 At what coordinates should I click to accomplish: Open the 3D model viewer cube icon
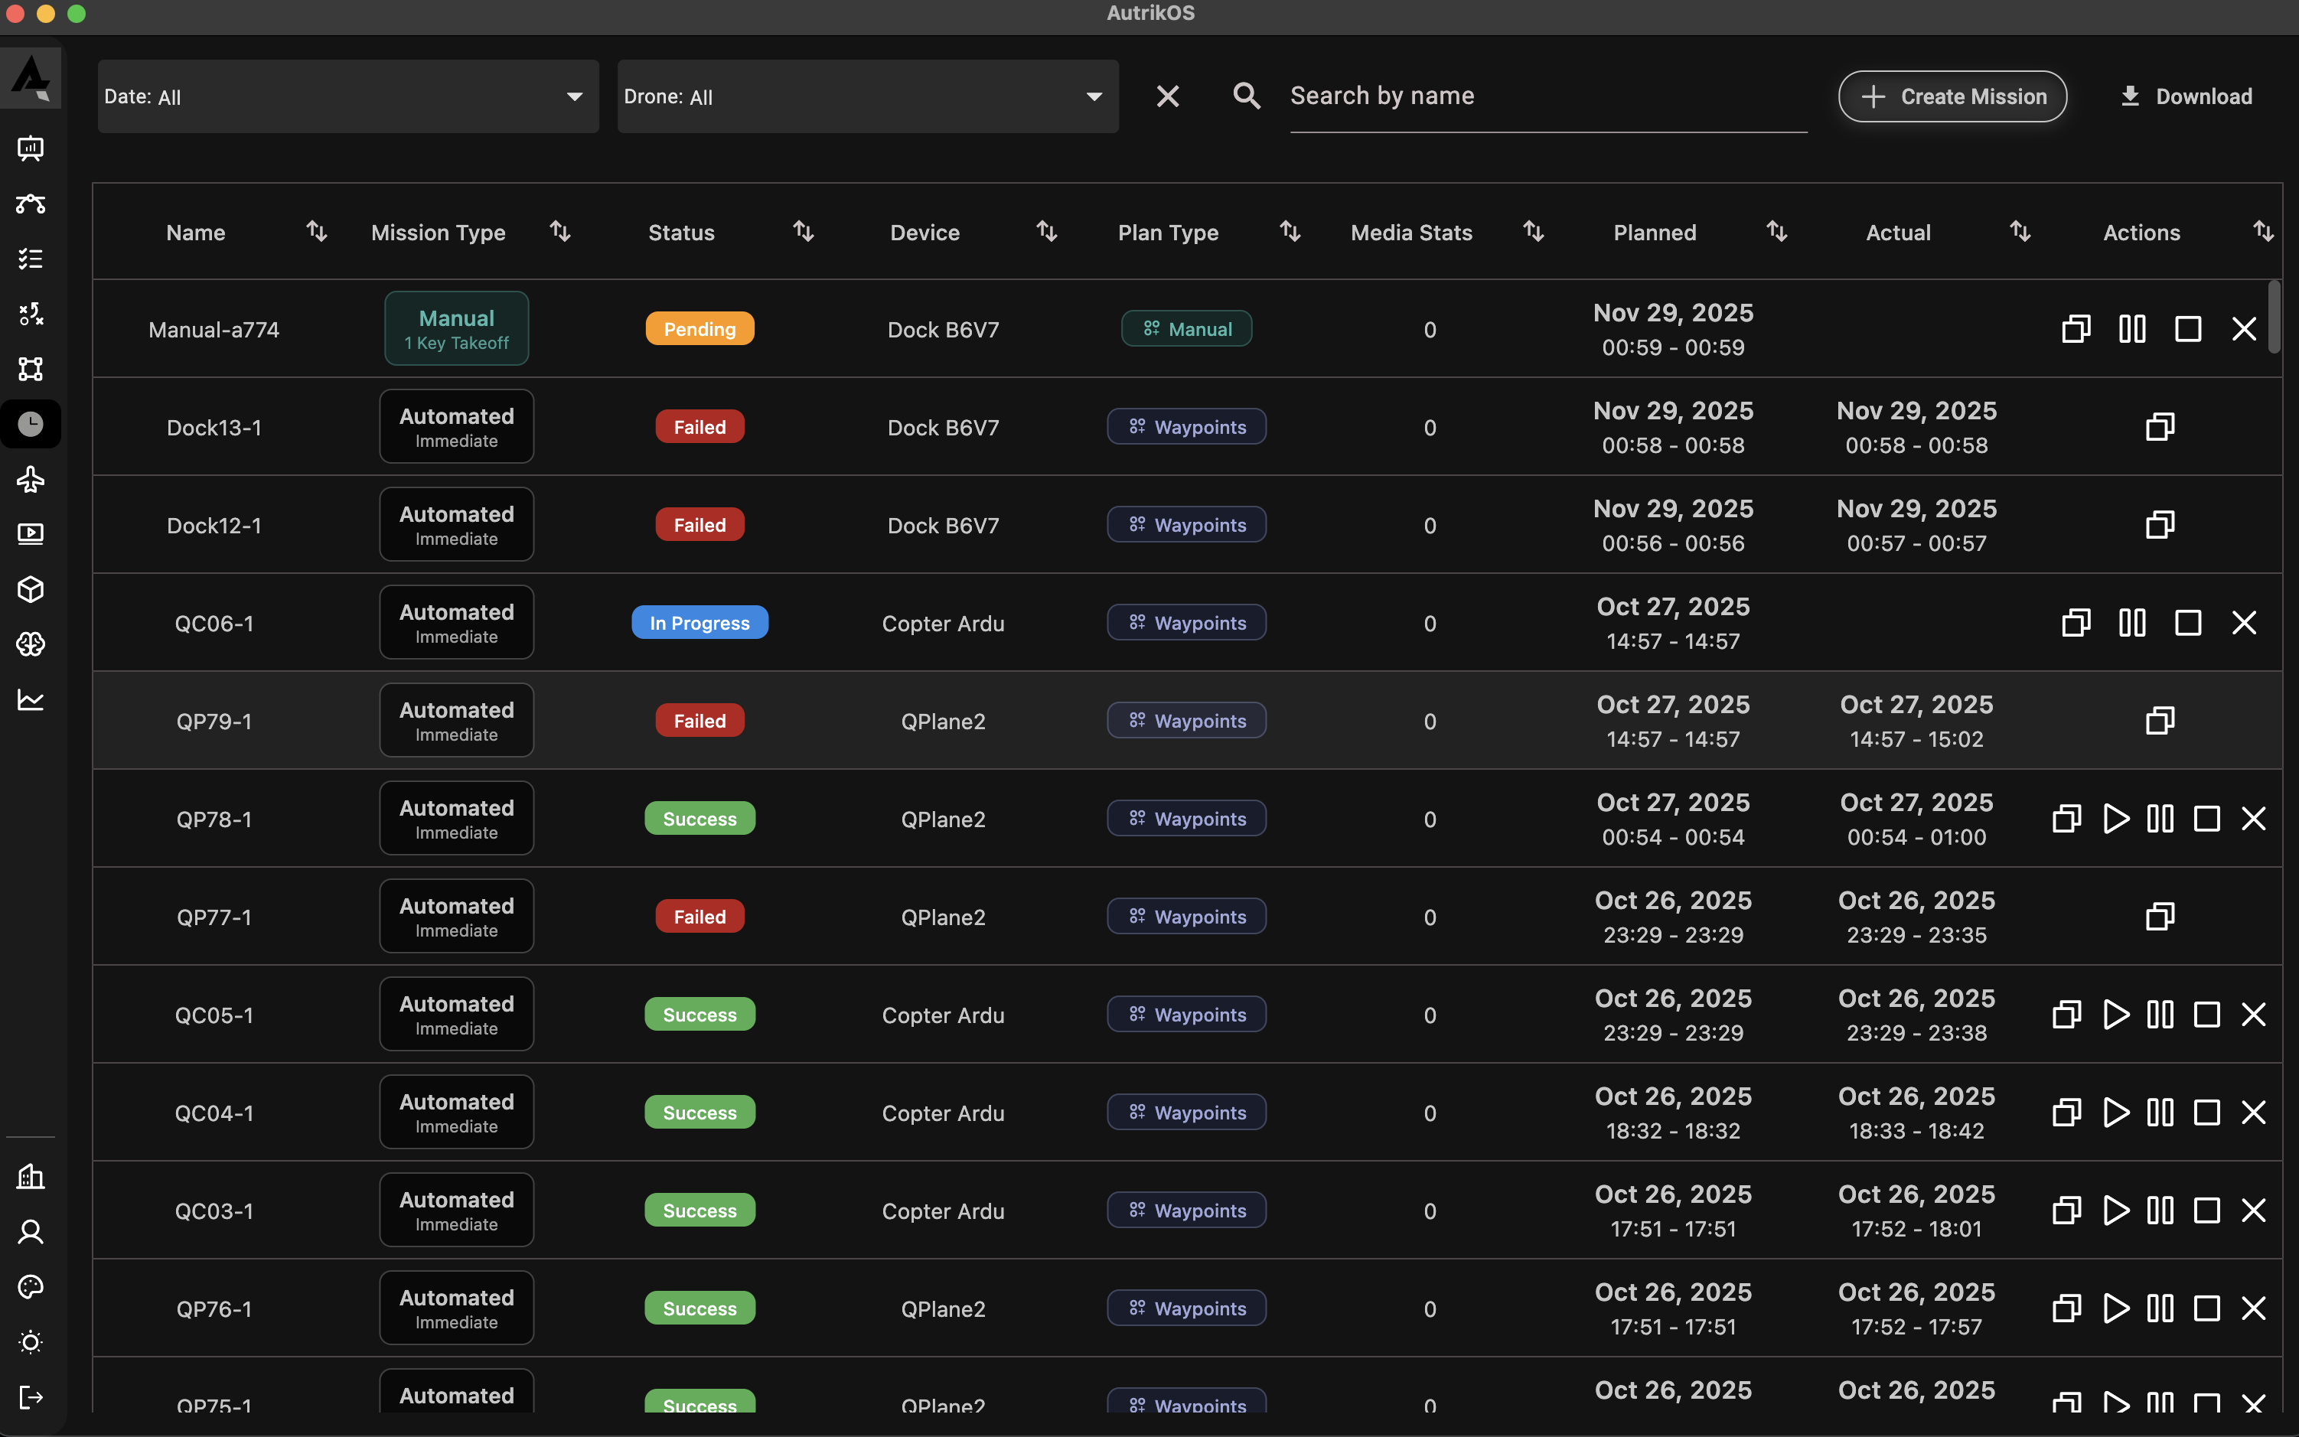[x=31, y=589]
